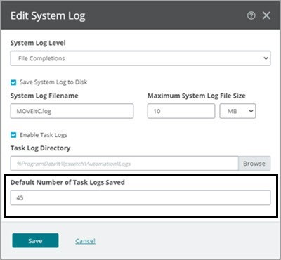Click the Maximum System Log File Size label
This screenshot has height=260, width=281.
coord(197,96)
